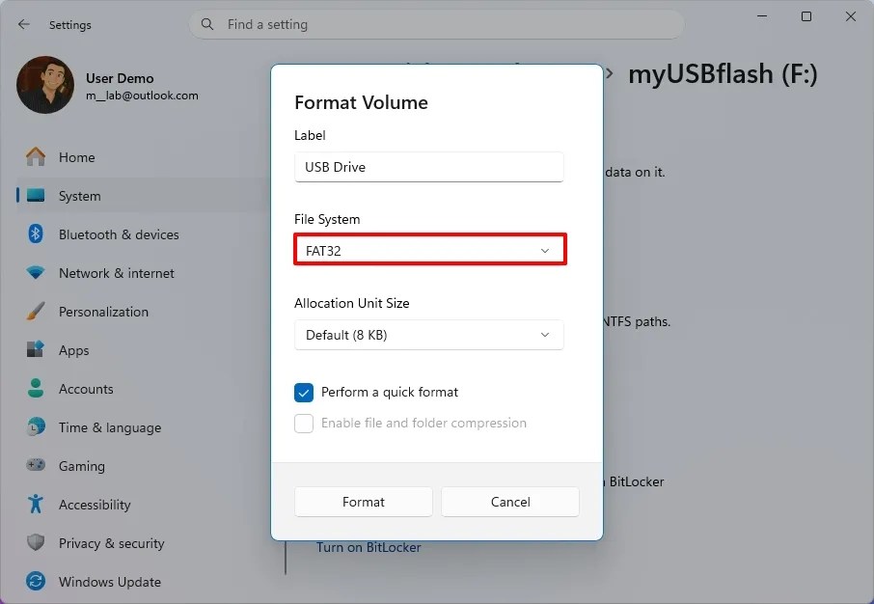Select System in the sidebar
874x604 pixels.
(143, 196)
